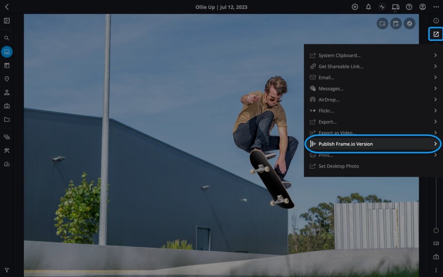Expand the Messages row chevron
The image size is (443, 277).
[435, 89]
